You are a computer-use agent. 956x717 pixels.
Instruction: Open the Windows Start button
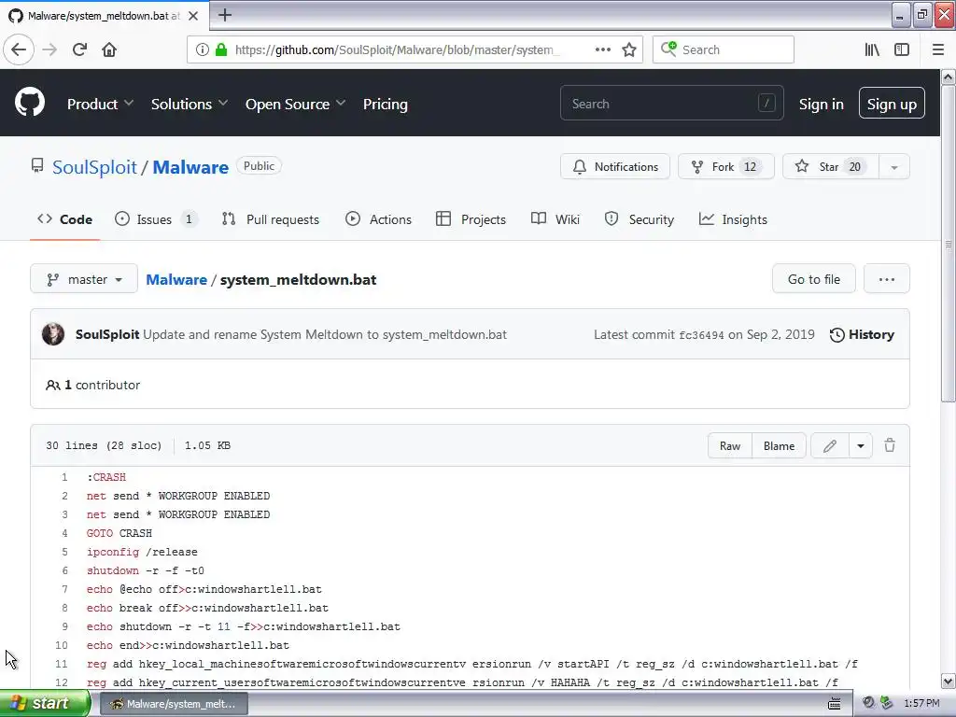pyautogui.click(x=44, y=703)
